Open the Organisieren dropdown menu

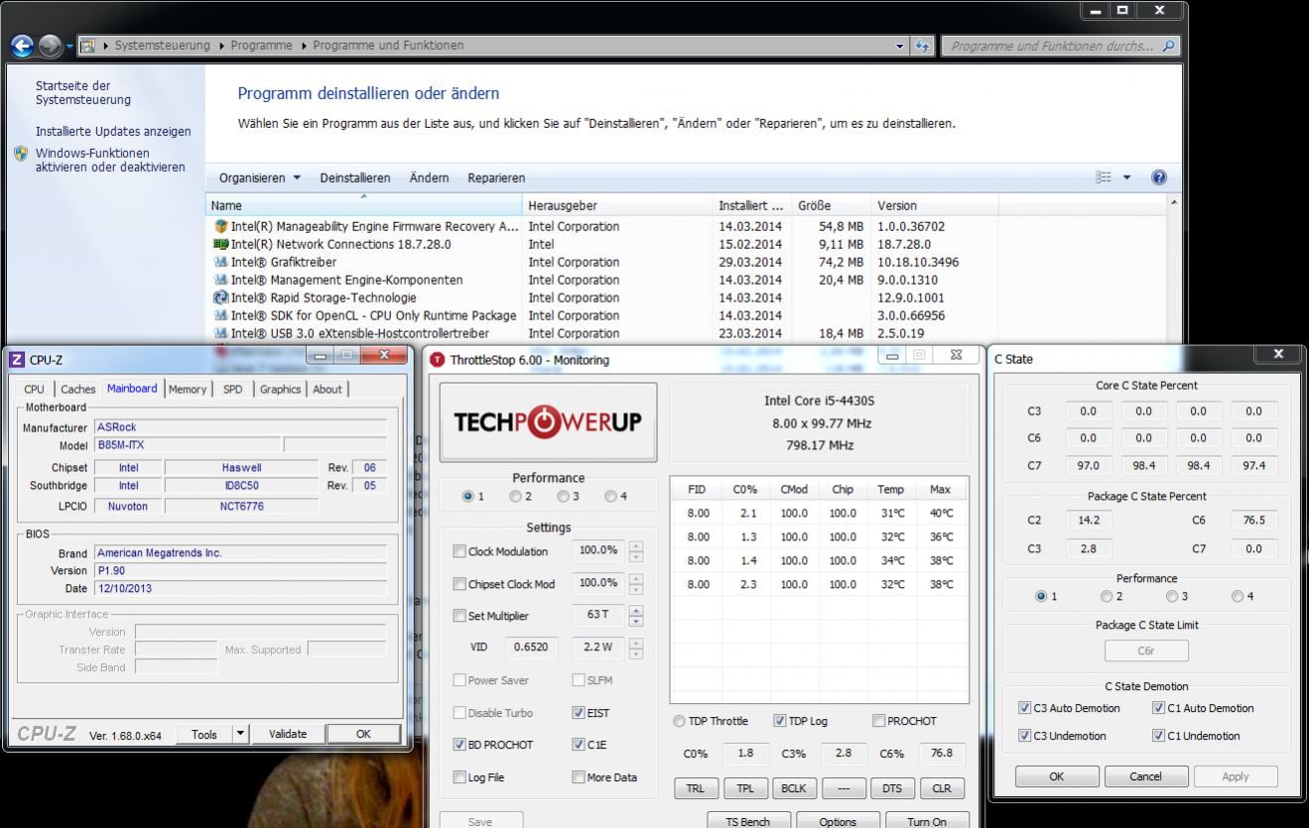(x=260, y=177)
